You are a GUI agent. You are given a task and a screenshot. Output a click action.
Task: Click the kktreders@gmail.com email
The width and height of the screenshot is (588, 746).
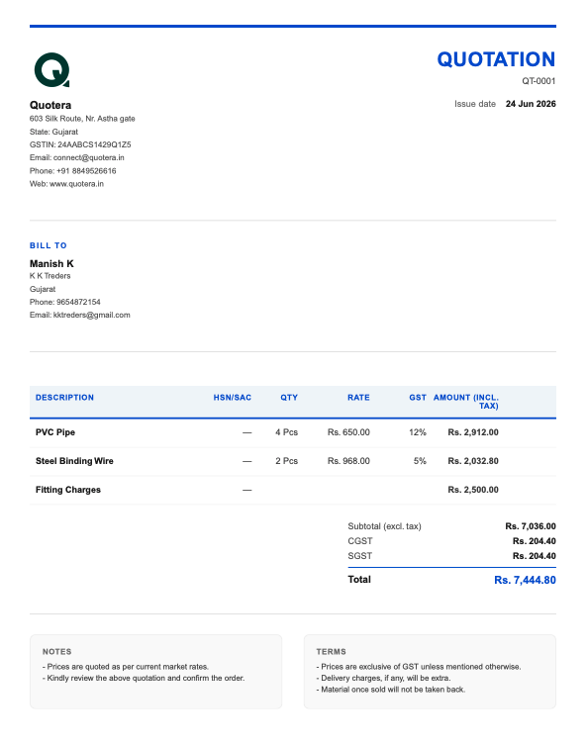click(x=91, y=315)
